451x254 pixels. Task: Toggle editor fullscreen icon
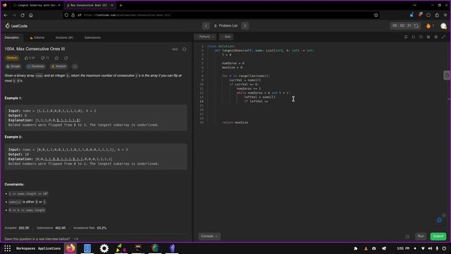pyautogui.click(x=443, y=37)
